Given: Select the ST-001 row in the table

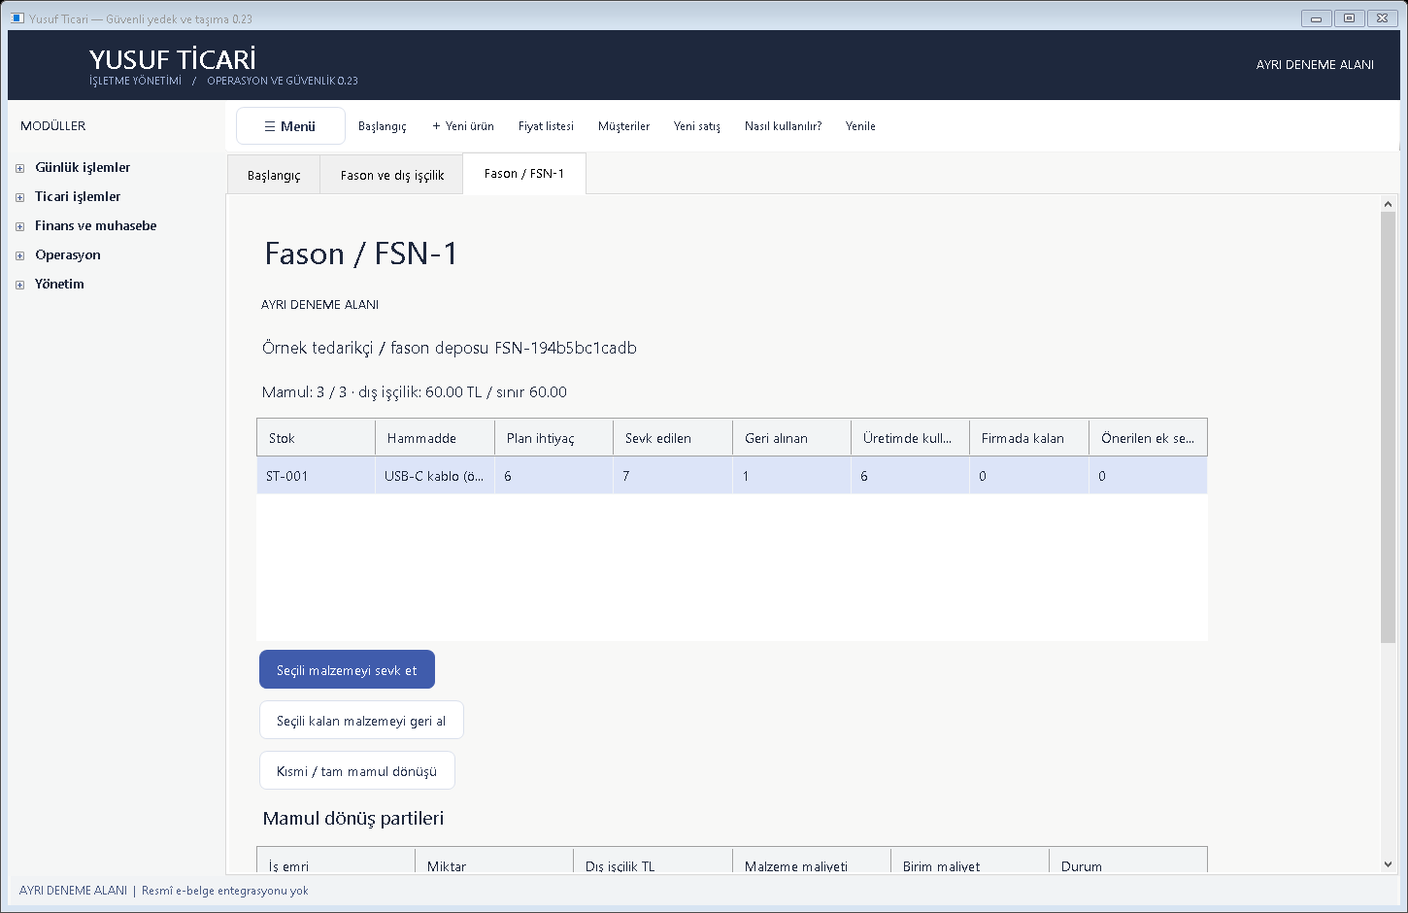Looking at the screenshot, I should [732, 476].
